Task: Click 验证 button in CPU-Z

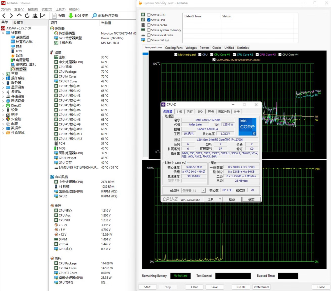Action: pos(232,199)
